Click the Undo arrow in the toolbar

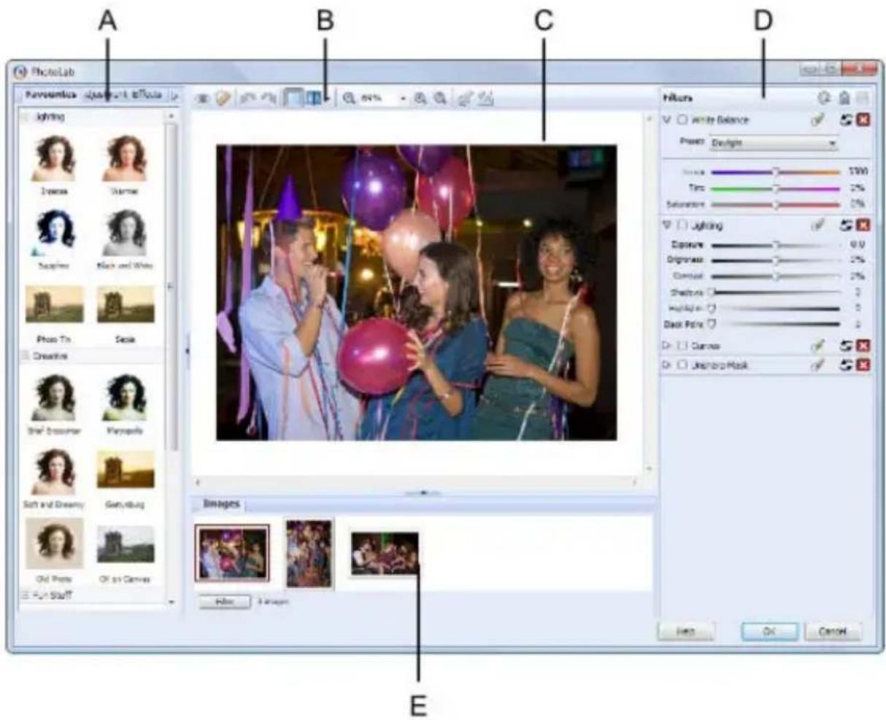click(248, 98)
